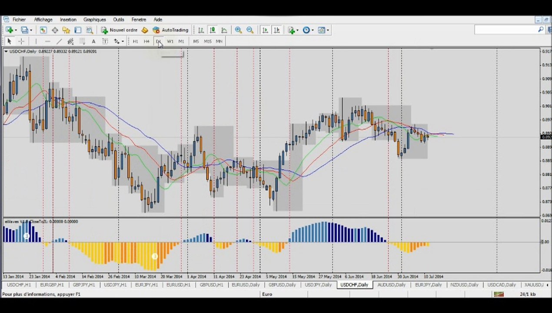Open the Market Watch window icon
The width and height of the screenshot is (552, 313).
pyautogui.click(x=43, y=30)
